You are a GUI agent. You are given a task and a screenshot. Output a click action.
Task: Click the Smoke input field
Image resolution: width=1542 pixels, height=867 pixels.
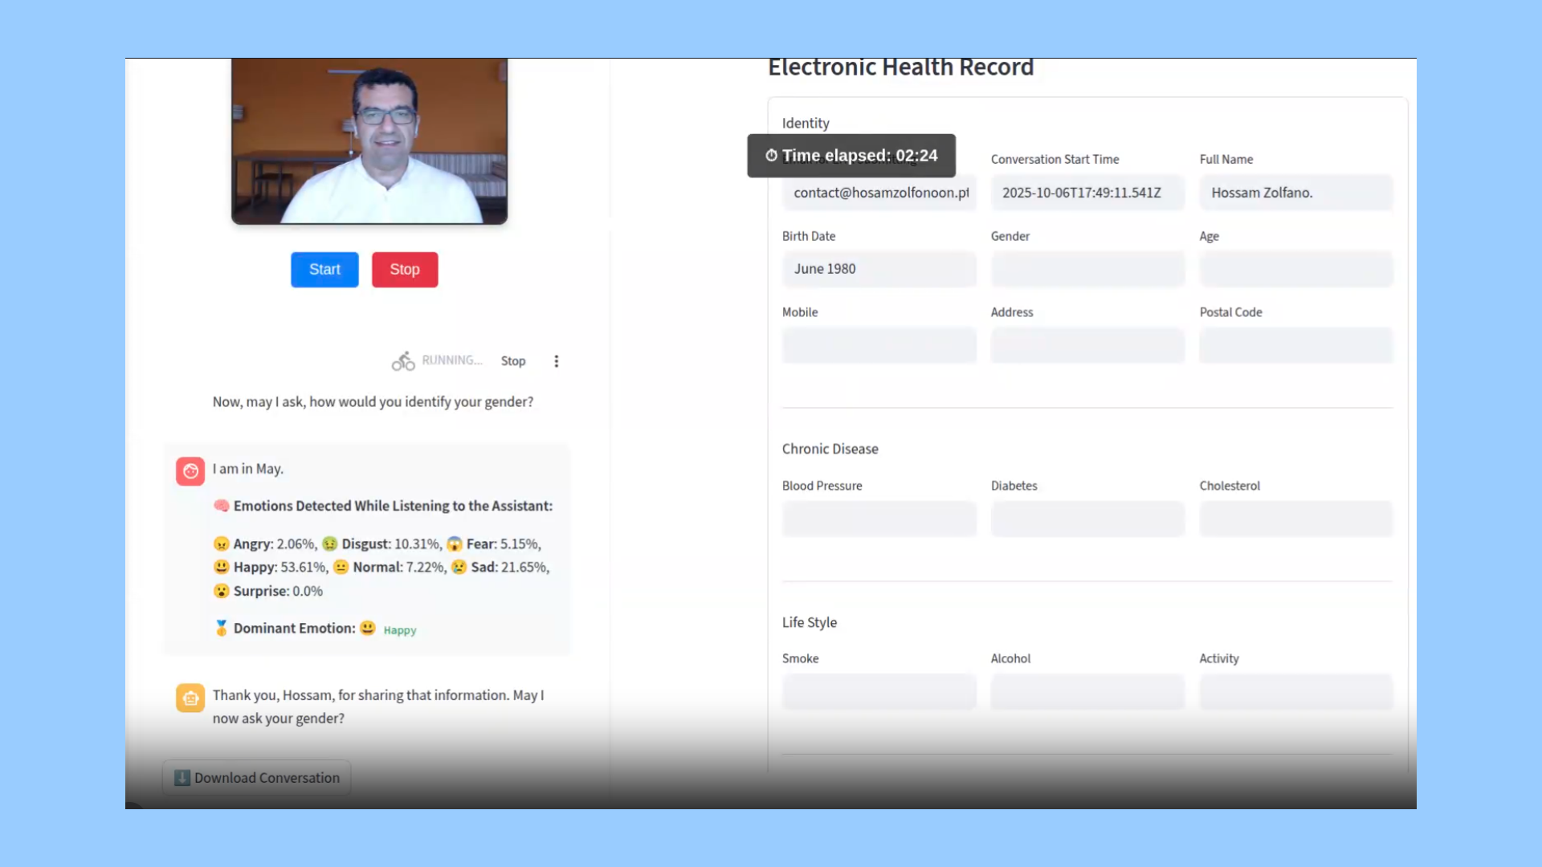tap(879, 691)
